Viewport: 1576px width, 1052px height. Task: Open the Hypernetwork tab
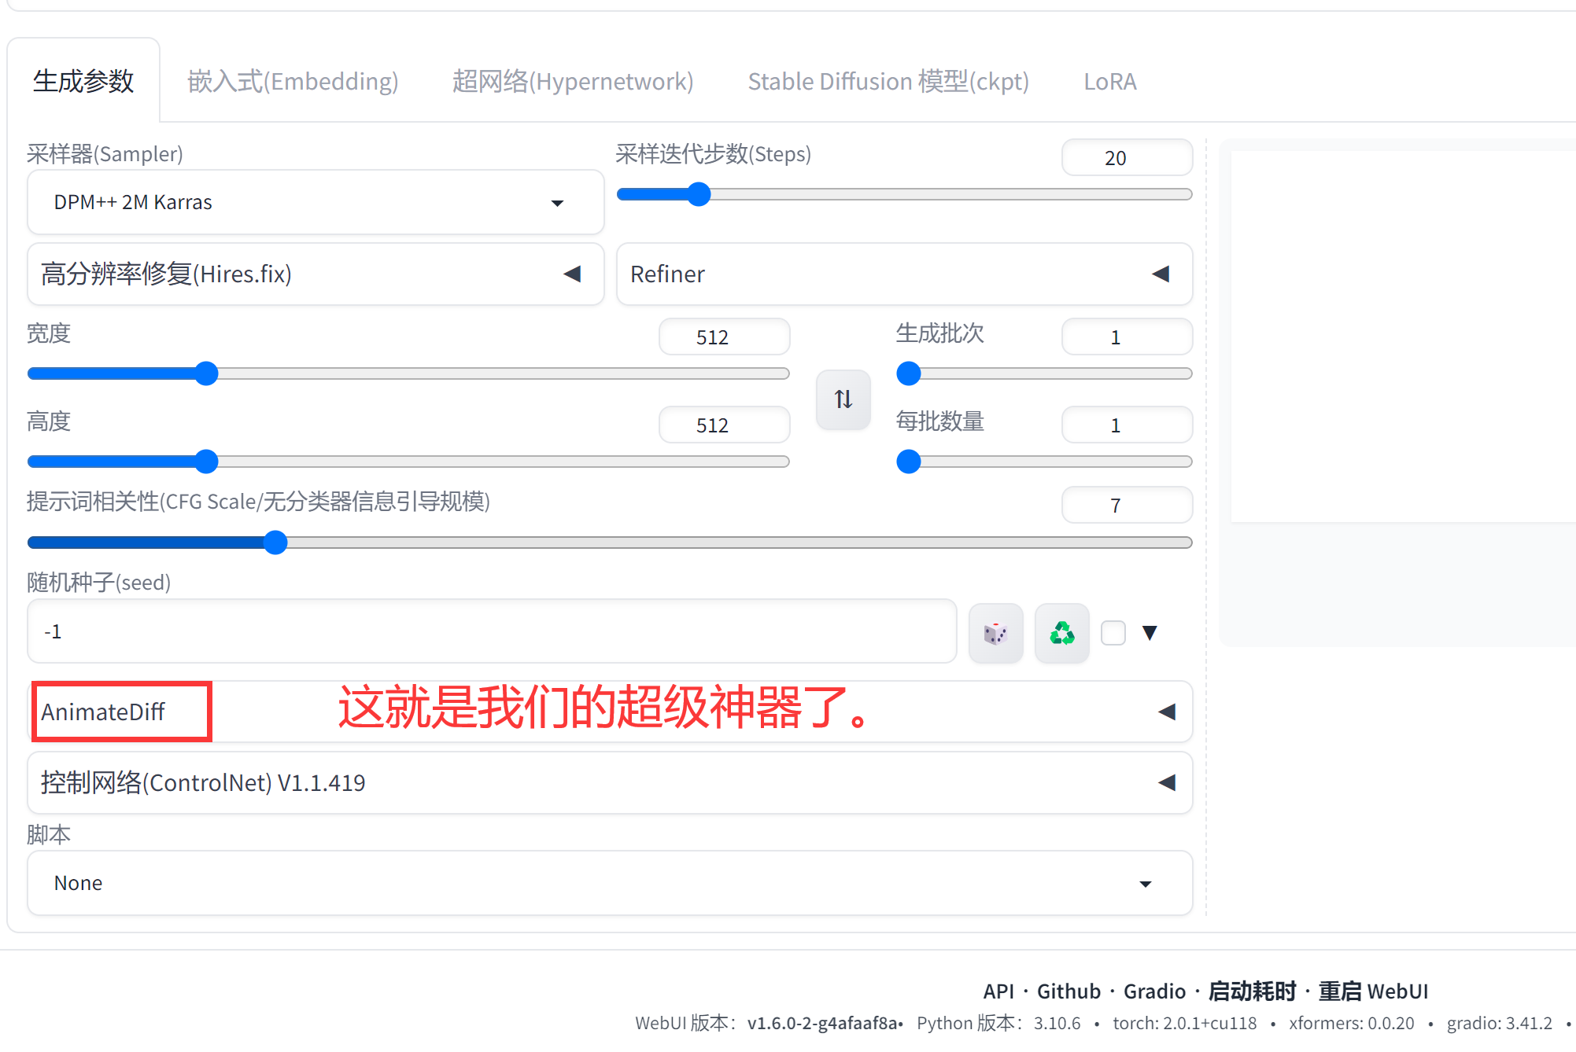[572, 81]
